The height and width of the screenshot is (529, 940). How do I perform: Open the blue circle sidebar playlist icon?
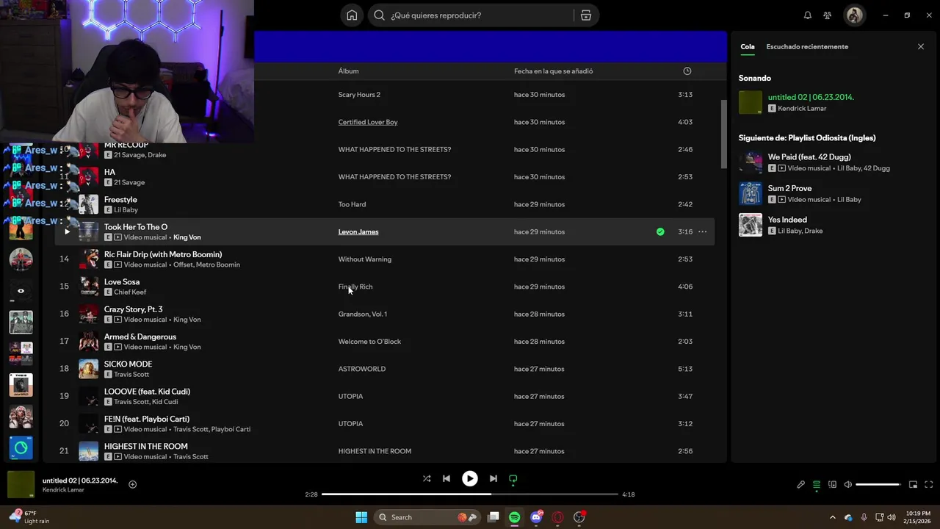[x=21, y=447]
